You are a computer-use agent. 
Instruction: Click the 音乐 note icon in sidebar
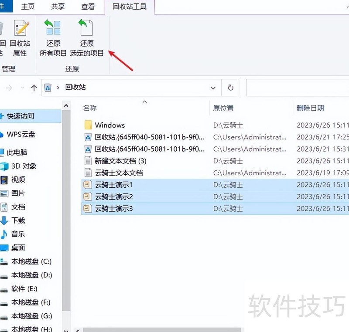(4, 234)
